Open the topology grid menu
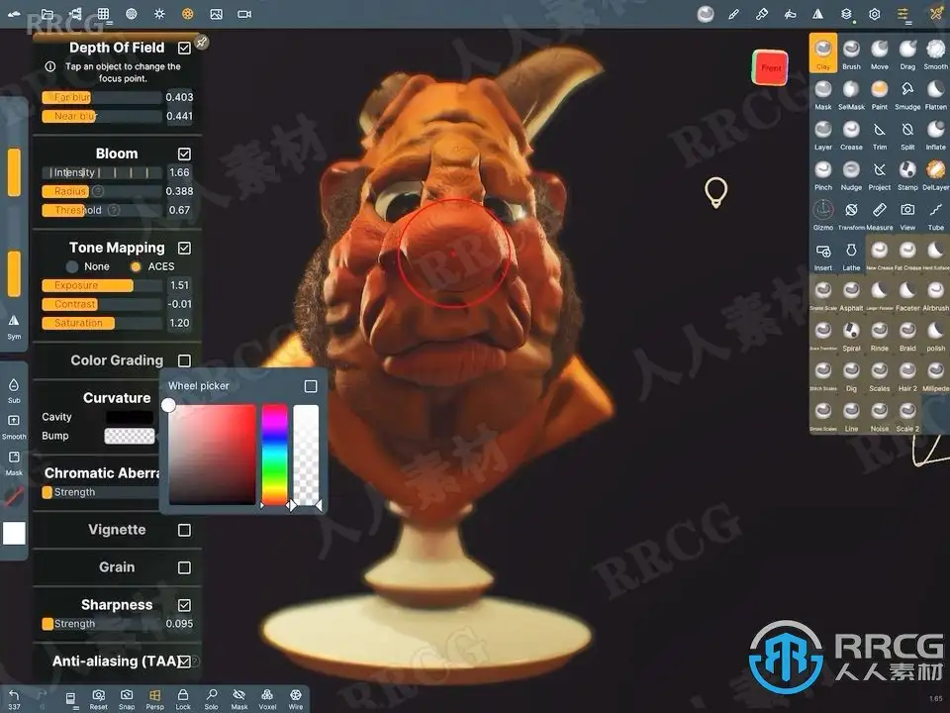The height and width of the screenshot is (713, 950). [x=103, y=14]
